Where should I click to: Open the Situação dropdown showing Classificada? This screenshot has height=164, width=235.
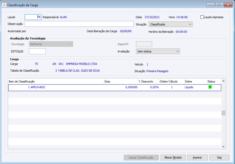(171, 24)
